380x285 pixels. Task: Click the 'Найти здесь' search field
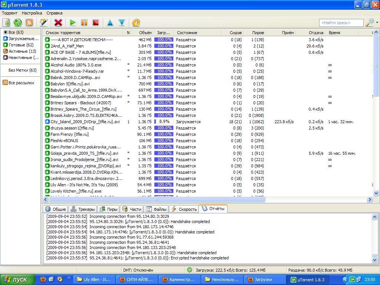pos(341,23)
